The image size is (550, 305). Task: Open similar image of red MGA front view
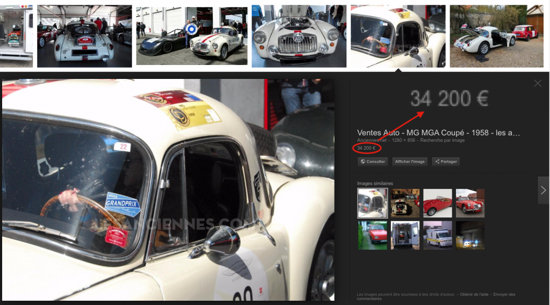470,203
